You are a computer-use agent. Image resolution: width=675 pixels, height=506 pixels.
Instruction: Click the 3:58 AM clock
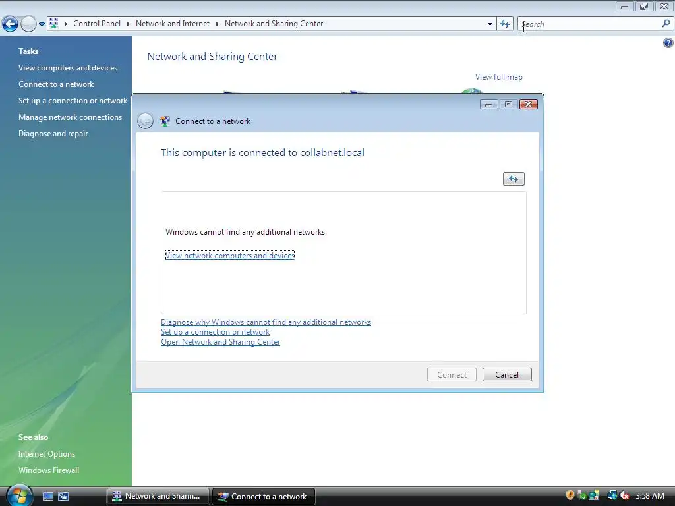coord(650,496)
